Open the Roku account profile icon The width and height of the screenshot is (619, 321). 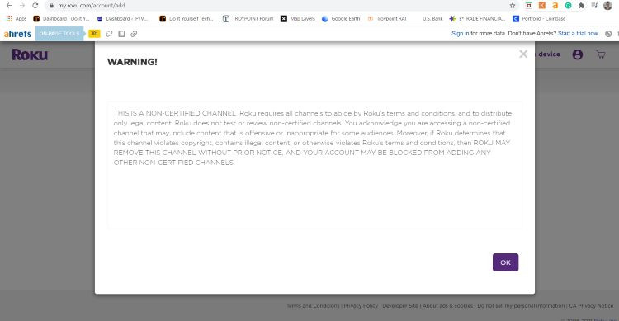(578, 54)
